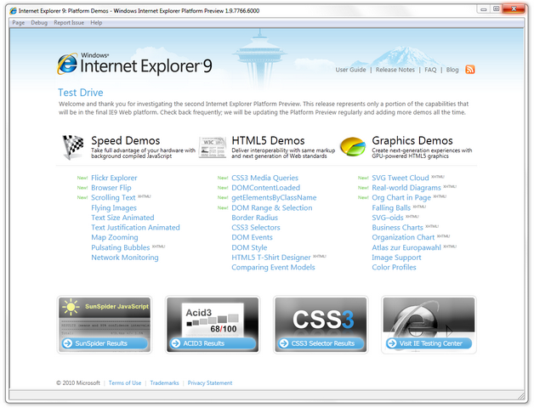
Task: Open the Debug menu
Action: pyautogui.click(x=39, y=23)
